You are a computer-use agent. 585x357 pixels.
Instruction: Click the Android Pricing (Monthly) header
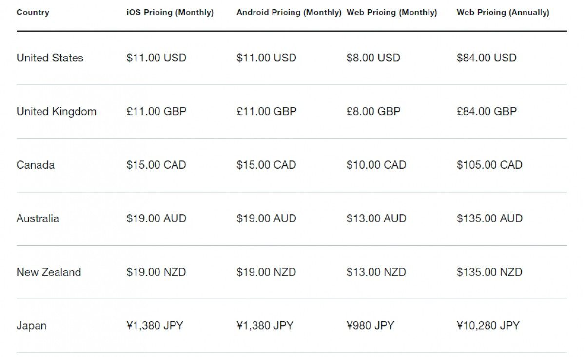[289, 13]
